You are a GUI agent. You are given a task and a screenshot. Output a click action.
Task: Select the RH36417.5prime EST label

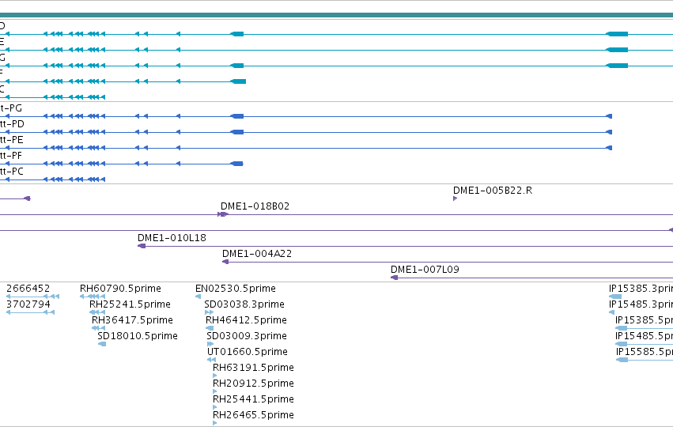coord(132,320)
